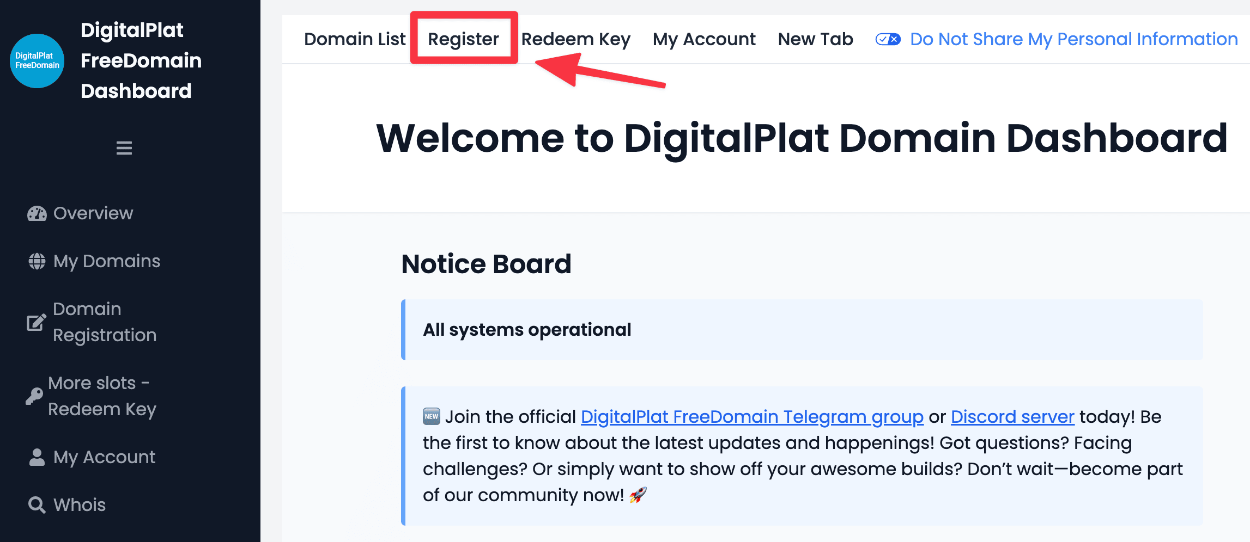Click the DigitalPlat FreeDomain logo

pos(37,60)
